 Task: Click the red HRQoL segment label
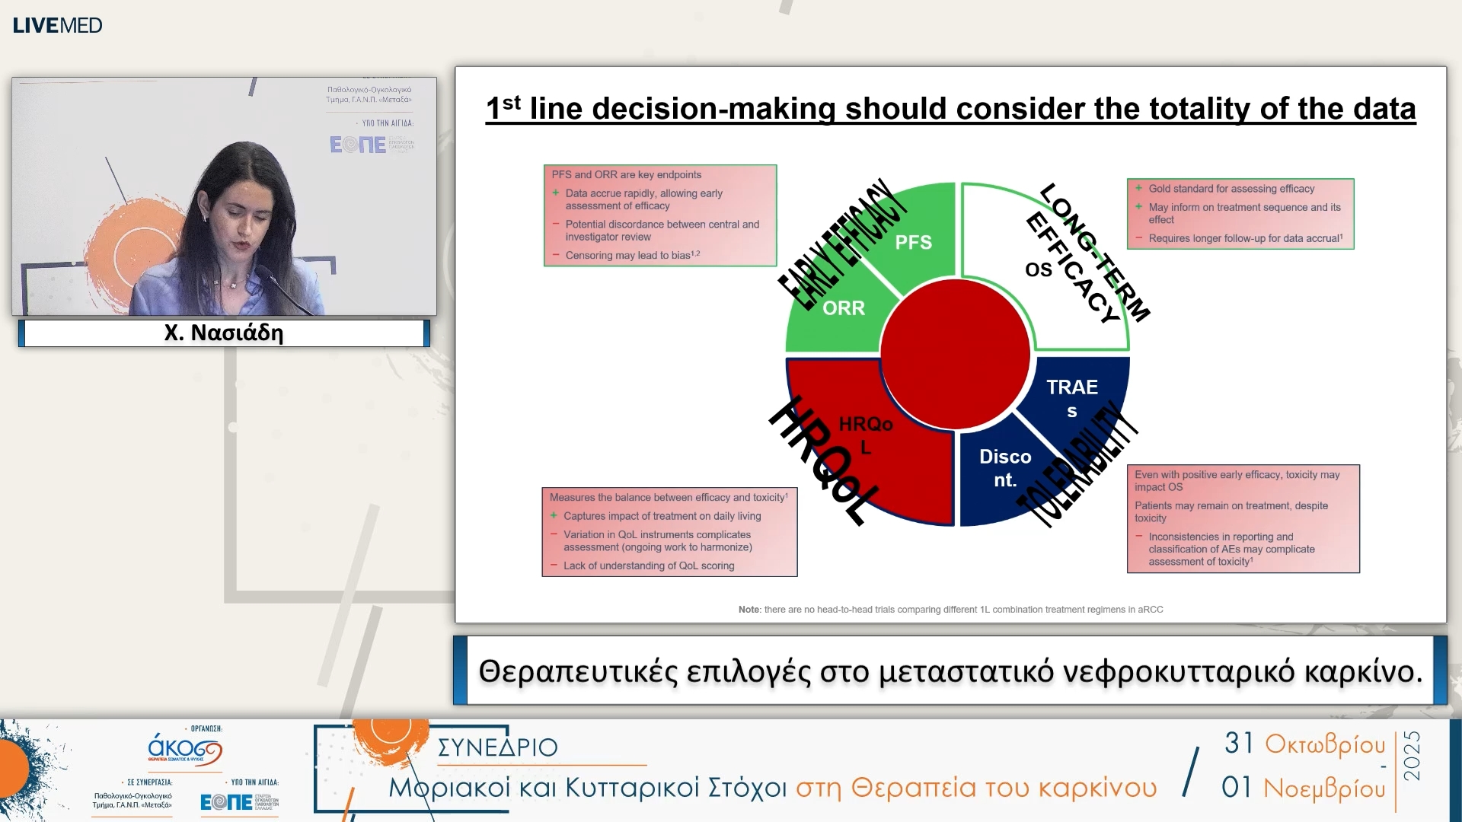point(865,435)
